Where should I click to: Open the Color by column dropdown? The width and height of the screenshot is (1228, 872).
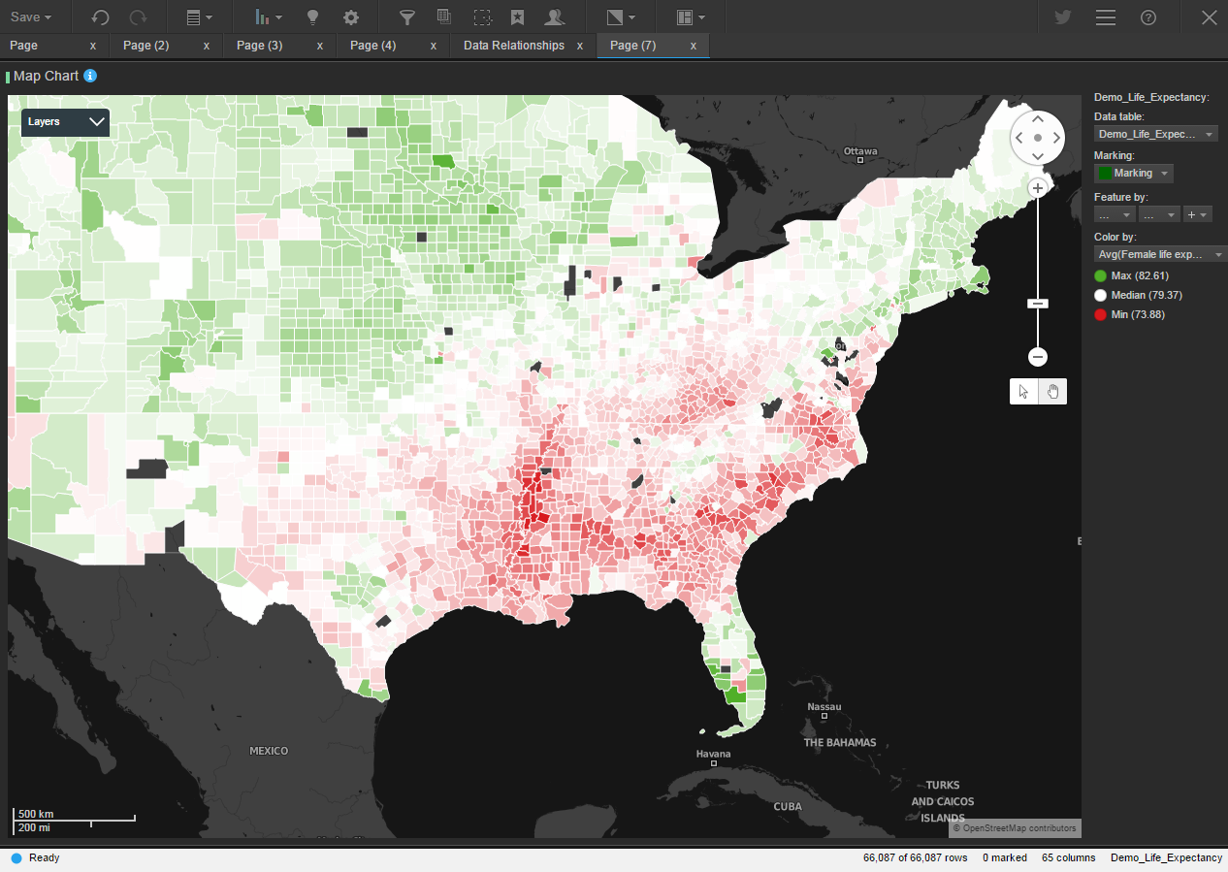(x=1159, y=254)
